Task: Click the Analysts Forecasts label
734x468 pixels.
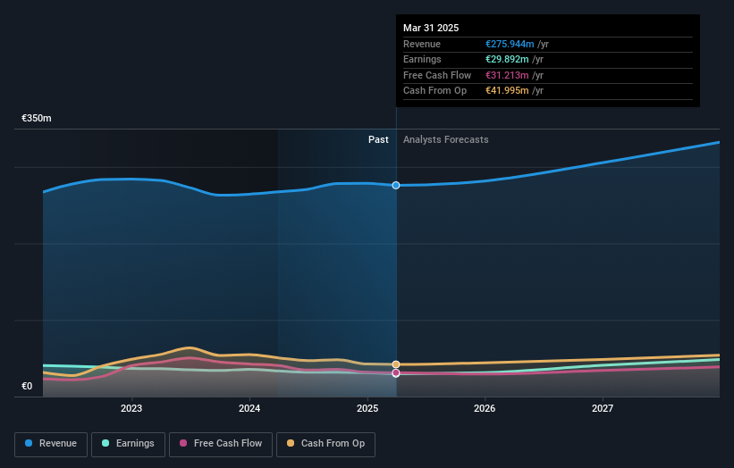Action: [445, 140]
